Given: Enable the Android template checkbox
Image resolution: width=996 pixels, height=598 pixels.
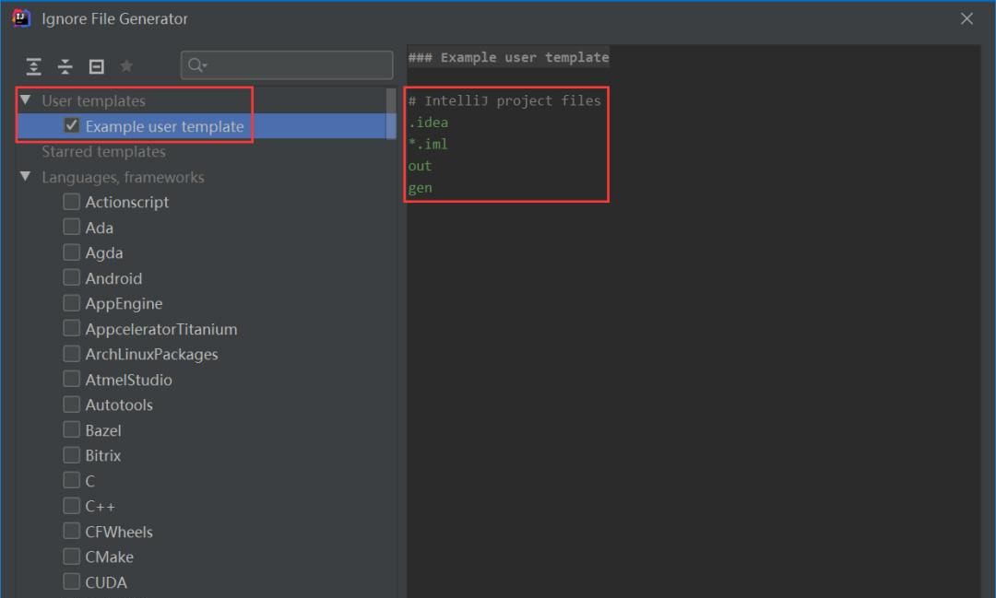Looking at the screenshot, I should (72, 278).
